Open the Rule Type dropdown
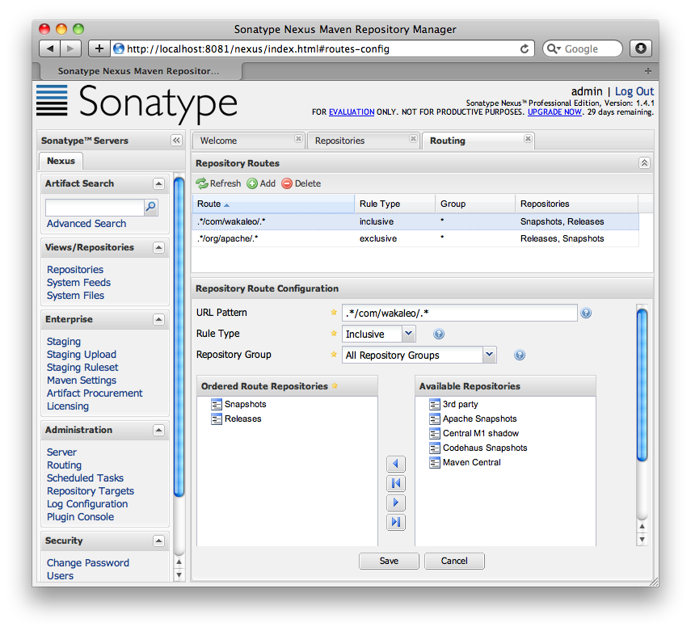Viewport: 691px width, 631px height. tap(408, 334)
